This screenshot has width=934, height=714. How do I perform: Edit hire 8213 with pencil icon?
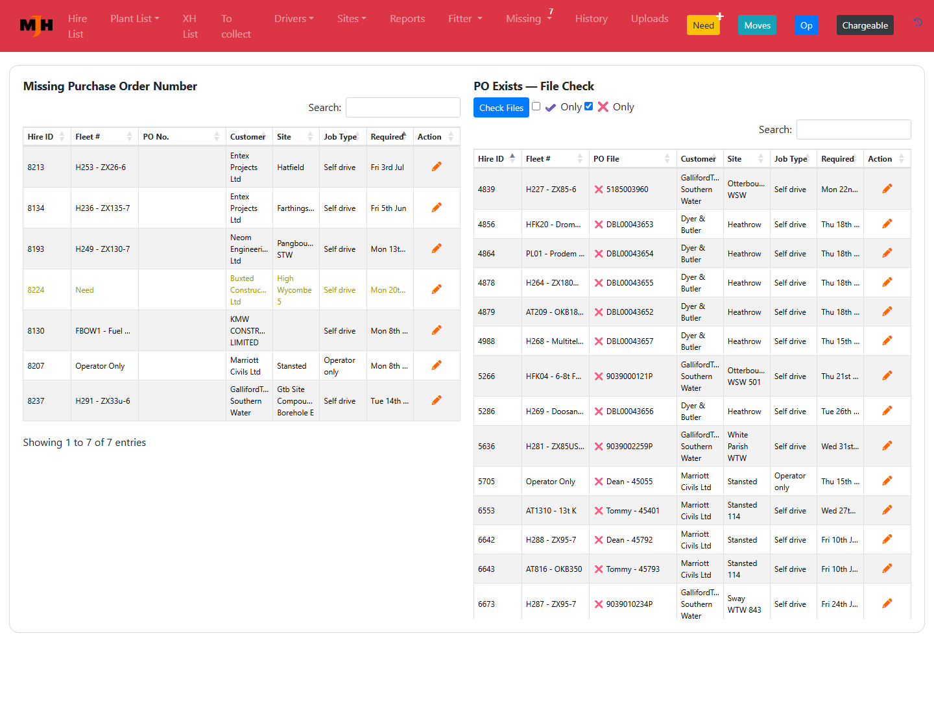click(437, 167)
